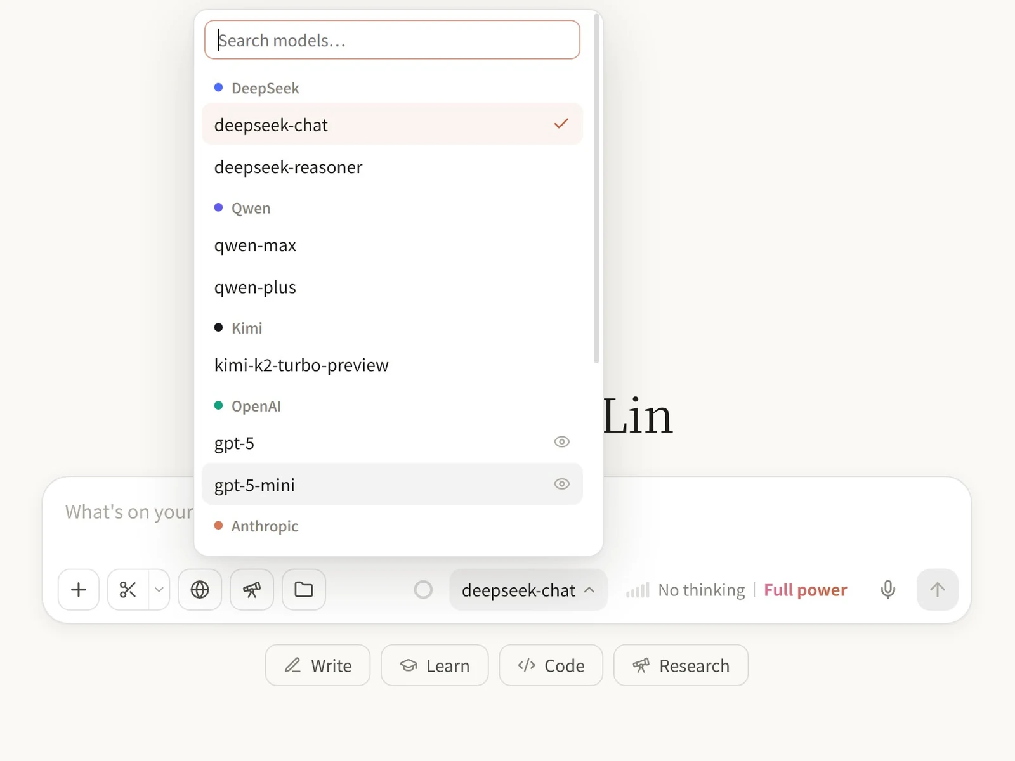Select the gpt-5 model
The width and height of the screenshot is (1015, 761).
[x=392, y=443]
